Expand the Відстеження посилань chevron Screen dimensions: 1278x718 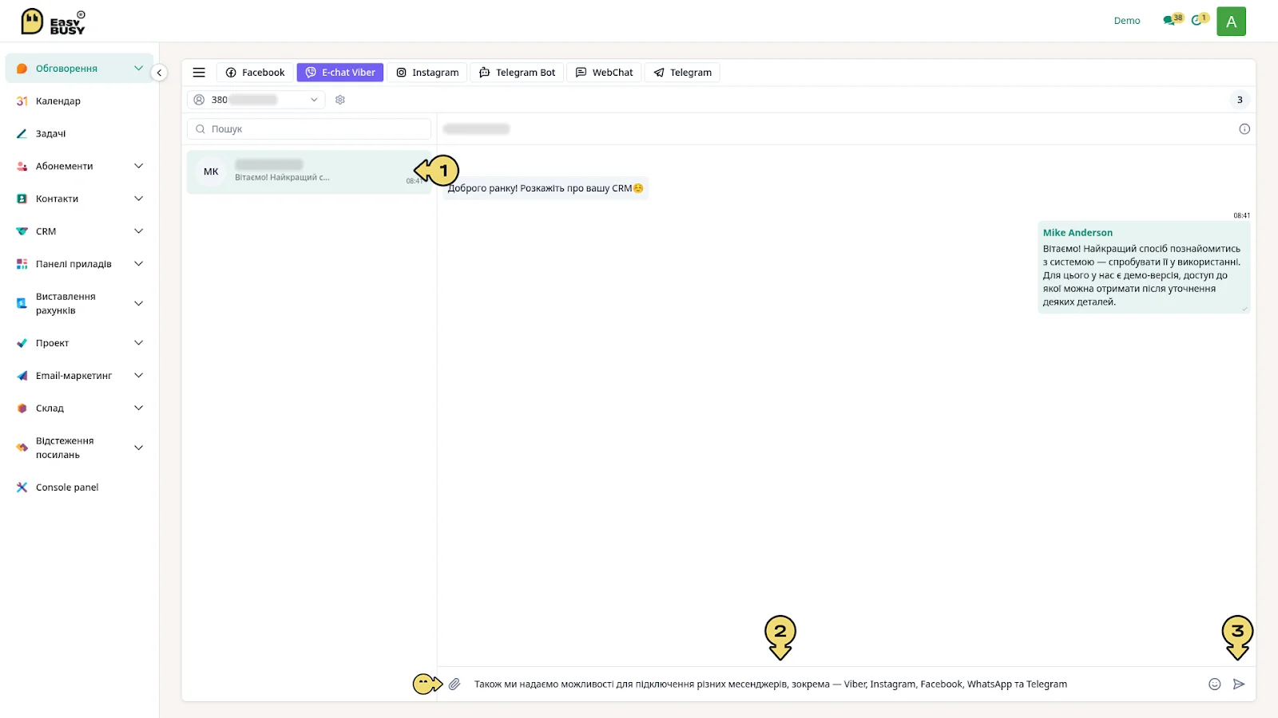pyautogui.click(x=138, y=448)
